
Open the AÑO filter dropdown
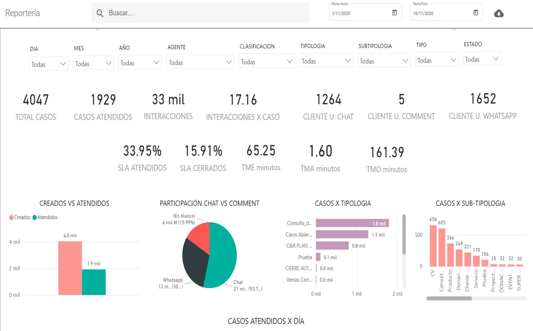click(x=140, y=62)
